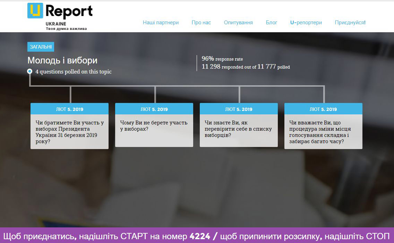Click date header above the presidential elections question

coord(69,109)
